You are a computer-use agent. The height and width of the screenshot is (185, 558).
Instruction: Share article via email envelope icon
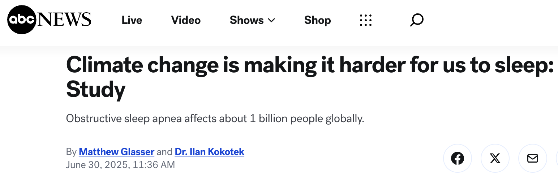pyautogui.click(x=533, y=158)
